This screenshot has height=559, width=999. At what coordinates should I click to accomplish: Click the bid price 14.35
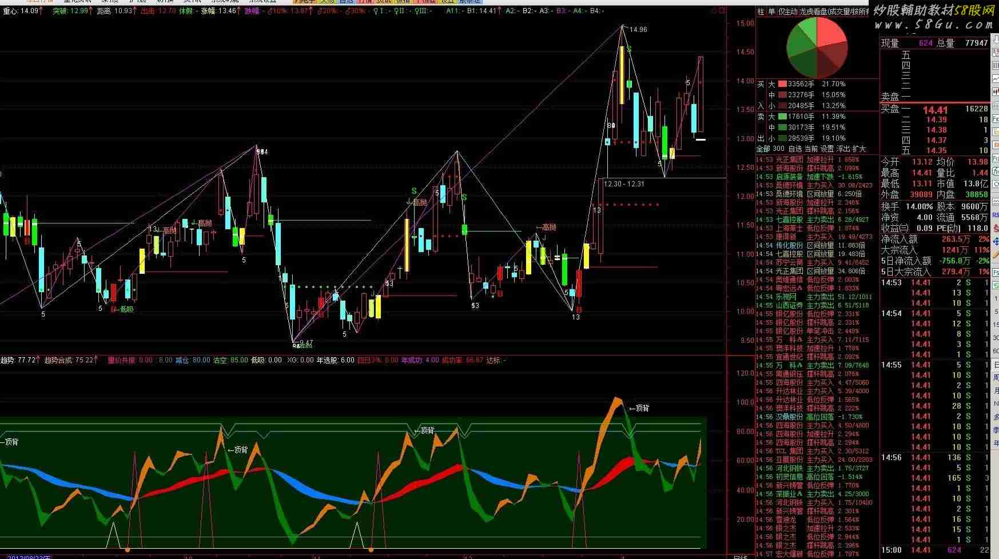(x=937, y=150)
